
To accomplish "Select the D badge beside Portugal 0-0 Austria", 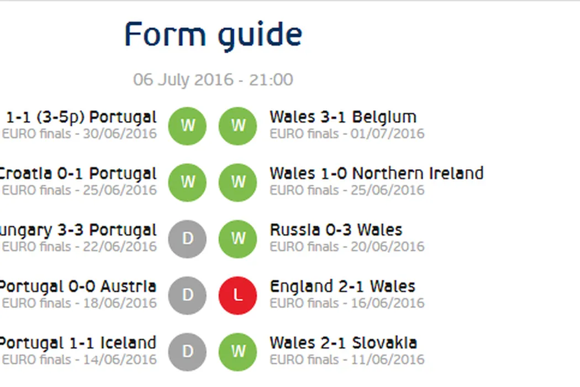I will tap(187, 295).
